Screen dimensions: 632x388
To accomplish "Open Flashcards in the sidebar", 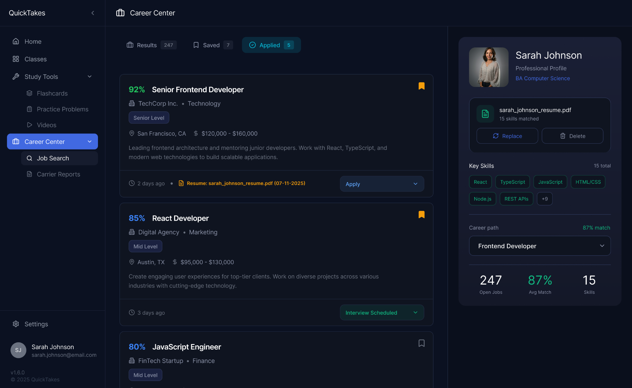I will pos(59,93).
